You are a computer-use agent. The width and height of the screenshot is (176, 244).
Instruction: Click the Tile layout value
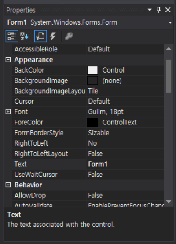pyautogui.click(x=93, y=91)
